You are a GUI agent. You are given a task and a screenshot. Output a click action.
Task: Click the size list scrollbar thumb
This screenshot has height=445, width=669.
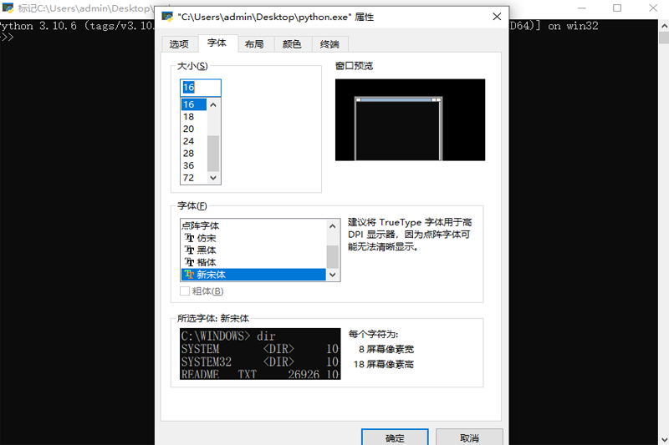pos(213,154)
